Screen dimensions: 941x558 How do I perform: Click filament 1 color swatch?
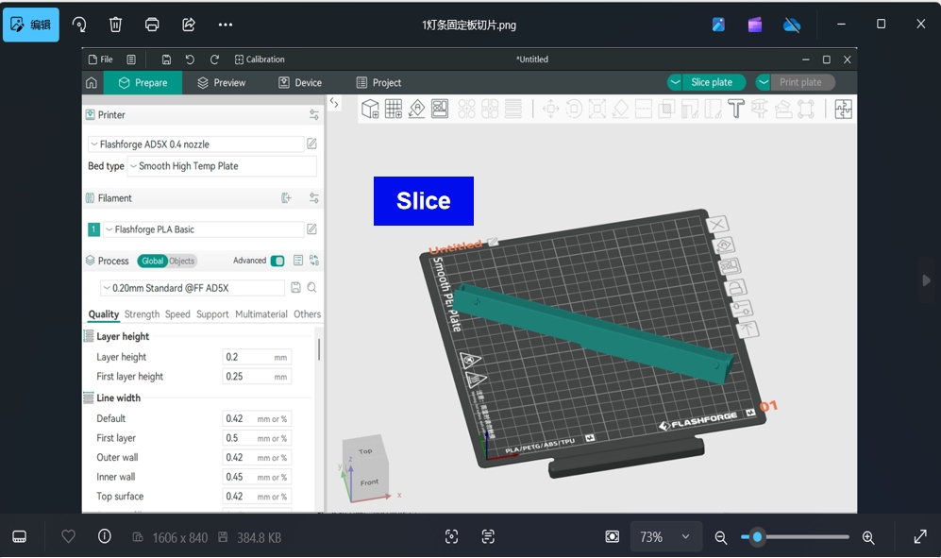point(93,229)
